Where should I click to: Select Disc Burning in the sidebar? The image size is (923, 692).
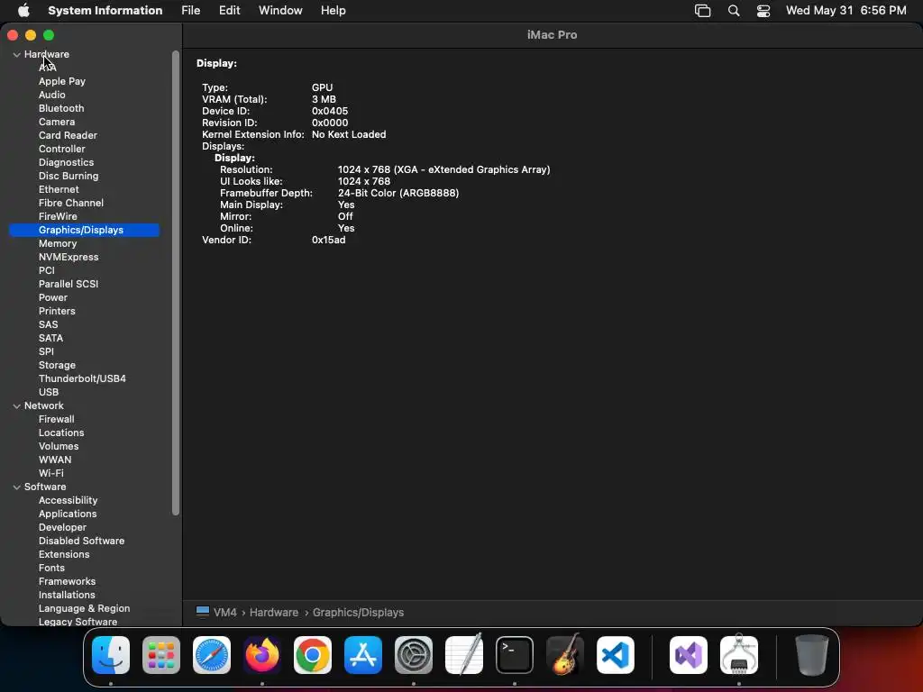tap(69, 176)
